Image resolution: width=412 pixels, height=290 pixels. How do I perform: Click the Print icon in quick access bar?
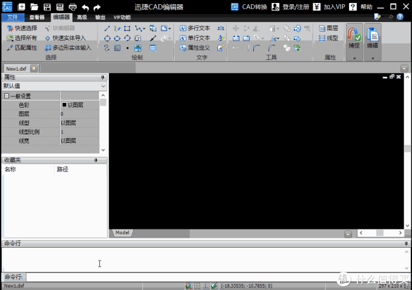tap(73, 7)
